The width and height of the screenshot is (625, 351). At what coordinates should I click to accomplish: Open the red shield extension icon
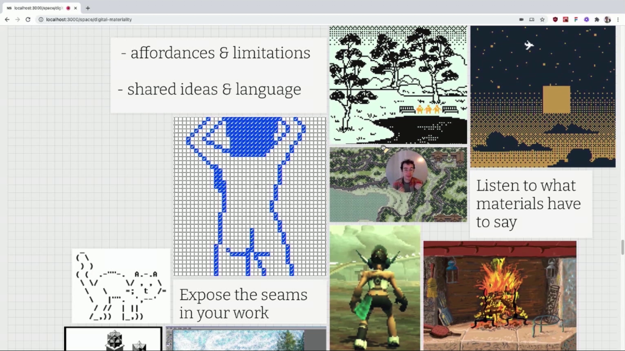(x=555, y=20)
